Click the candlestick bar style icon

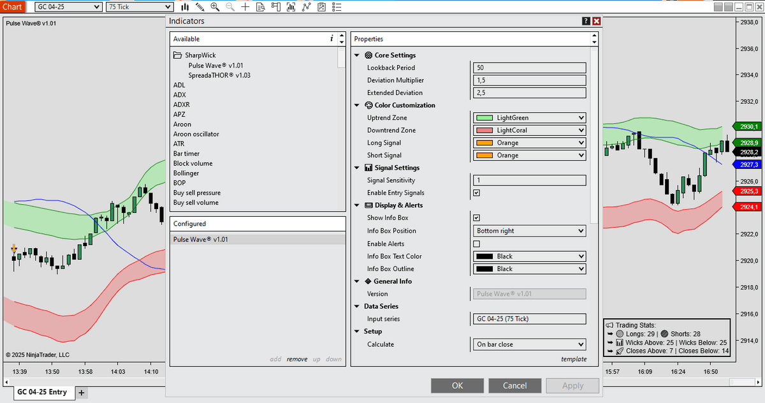coord(185,7)
